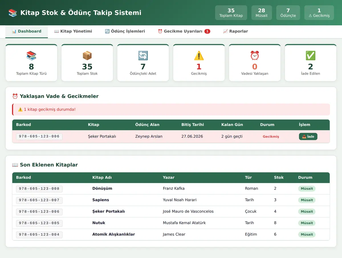The image size is (342, 258).
Task: Go to Gecikme Uyarıları tab
Action: 184,31
